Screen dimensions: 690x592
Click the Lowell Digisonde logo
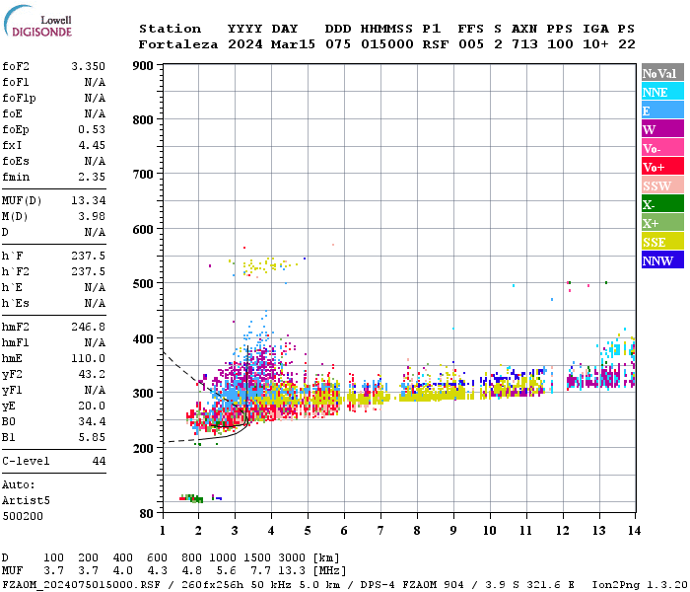pos(37,21)
